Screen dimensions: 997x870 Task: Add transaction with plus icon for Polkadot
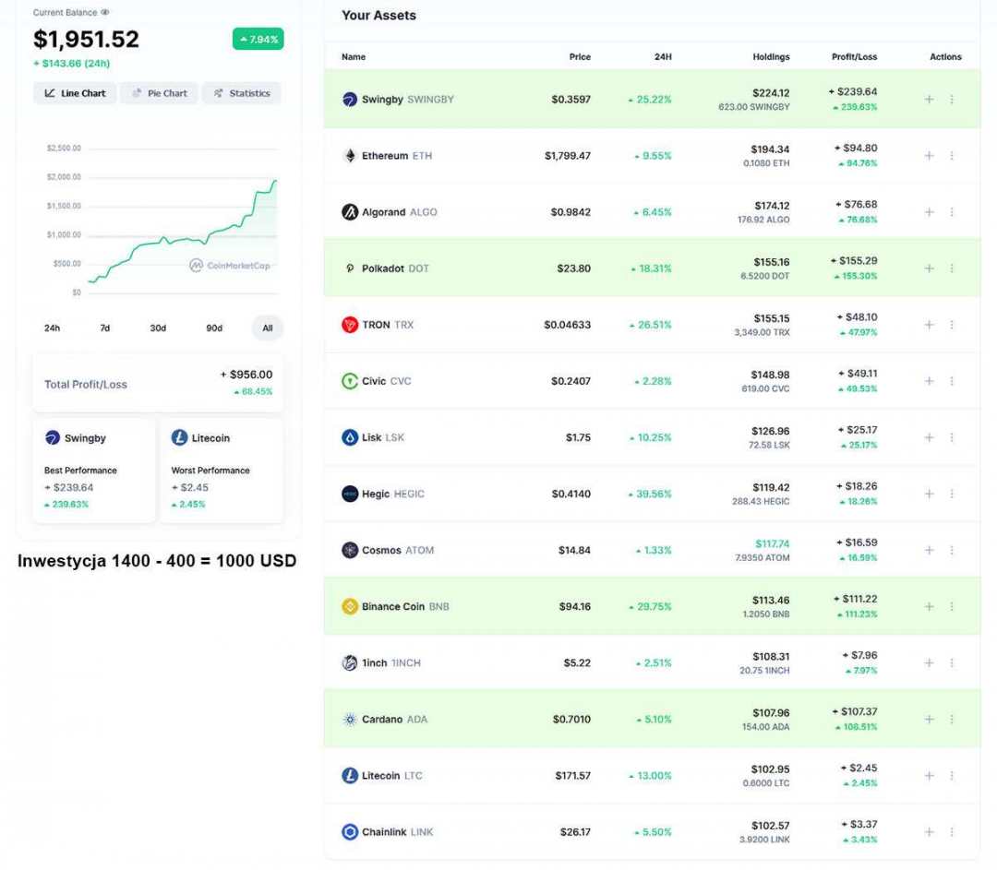coord(929,268)
